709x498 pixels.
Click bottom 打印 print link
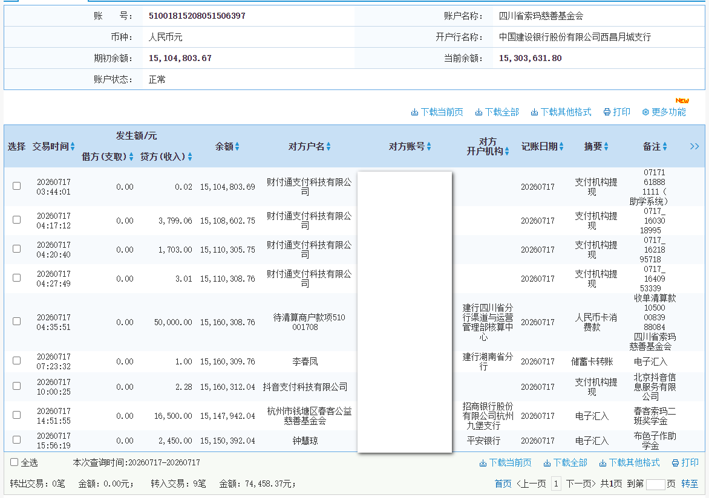tap(685, 463)
